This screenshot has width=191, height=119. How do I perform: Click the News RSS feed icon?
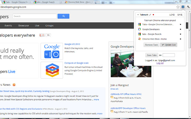click(14, 85)
